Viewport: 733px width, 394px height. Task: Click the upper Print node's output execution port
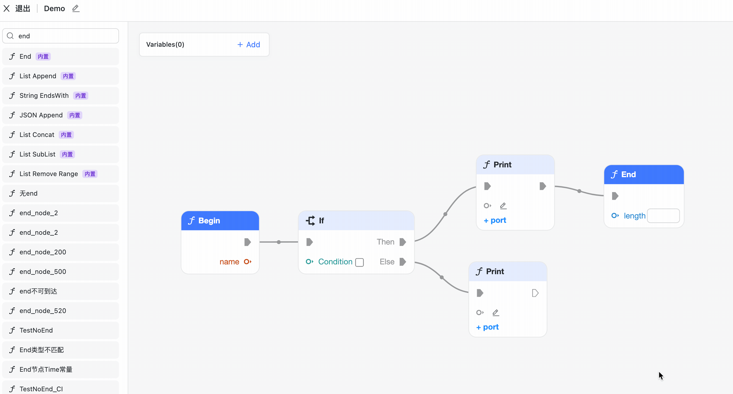543,186
